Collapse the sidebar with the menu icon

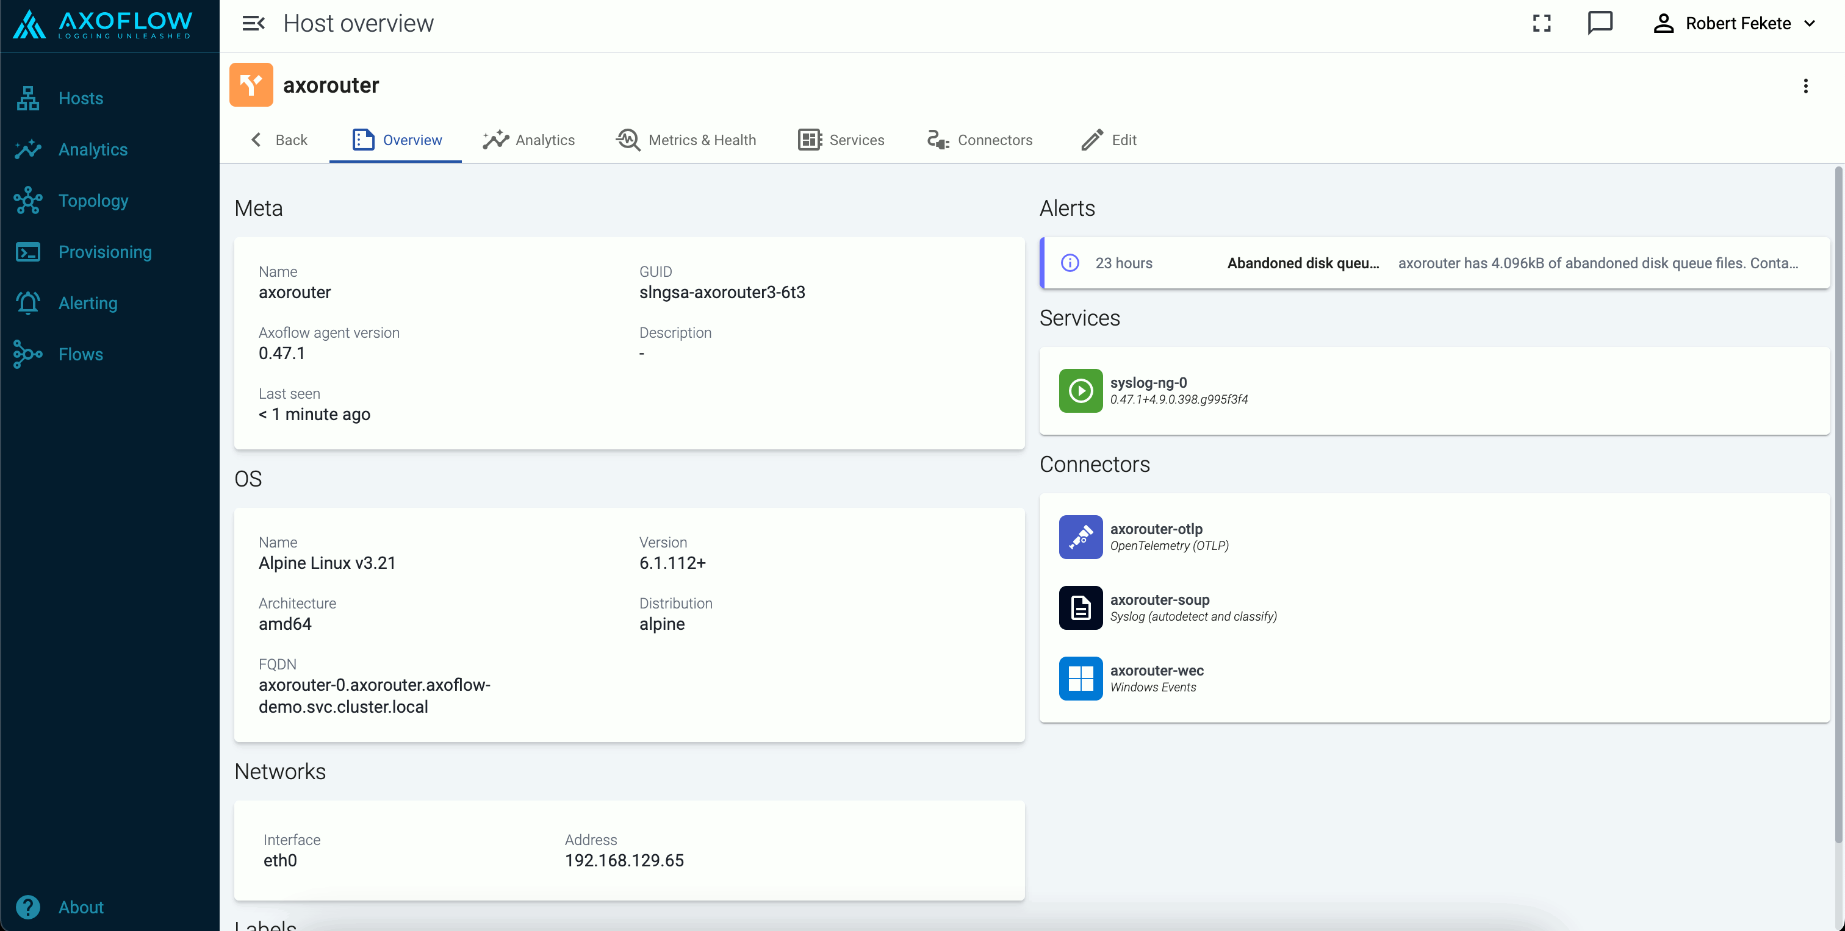(254, 24)
